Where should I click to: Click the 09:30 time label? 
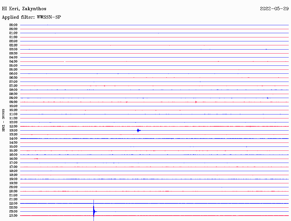13,102
